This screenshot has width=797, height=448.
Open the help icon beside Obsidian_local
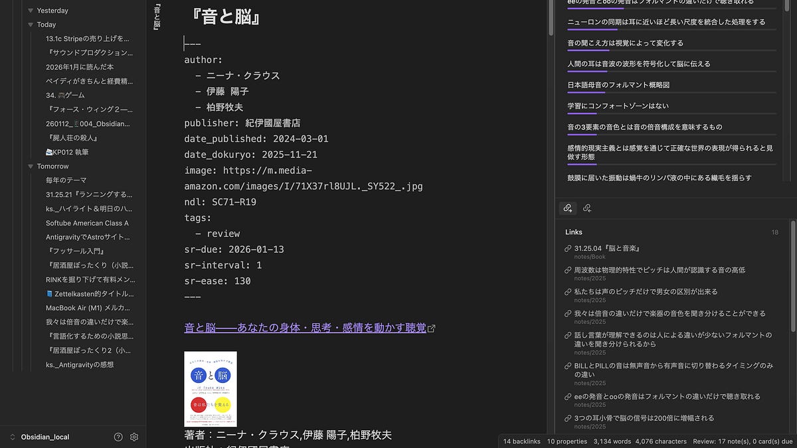[118, 437]
